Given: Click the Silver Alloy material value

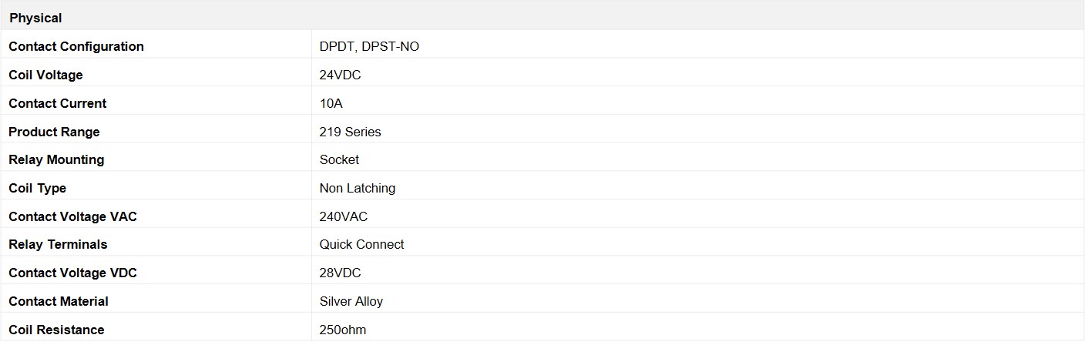Looking at the screenshot, I should [351, 301].
